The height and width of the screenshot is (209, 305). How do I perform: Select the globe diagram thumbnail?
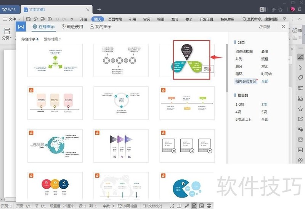pos(55,146)
